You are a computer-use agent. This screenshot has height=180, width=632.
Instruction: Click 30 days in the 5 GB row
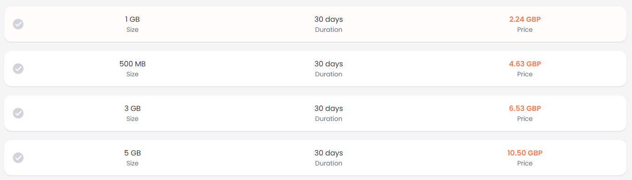tap(329, 153)
